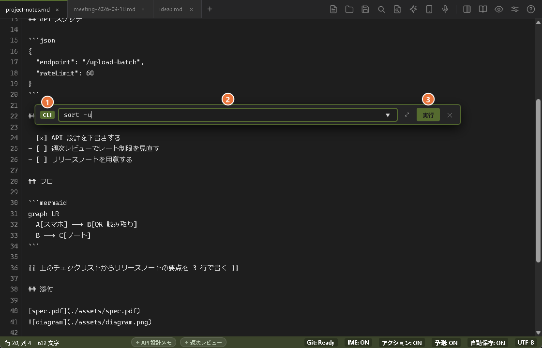This screenshot has width=542, height=348.
Task: Click the scrollbar down arrow
Action: click(538, 333)
